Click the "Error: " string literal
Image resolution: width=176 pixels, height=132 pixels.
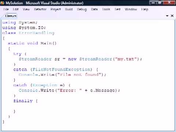point(70,91)
